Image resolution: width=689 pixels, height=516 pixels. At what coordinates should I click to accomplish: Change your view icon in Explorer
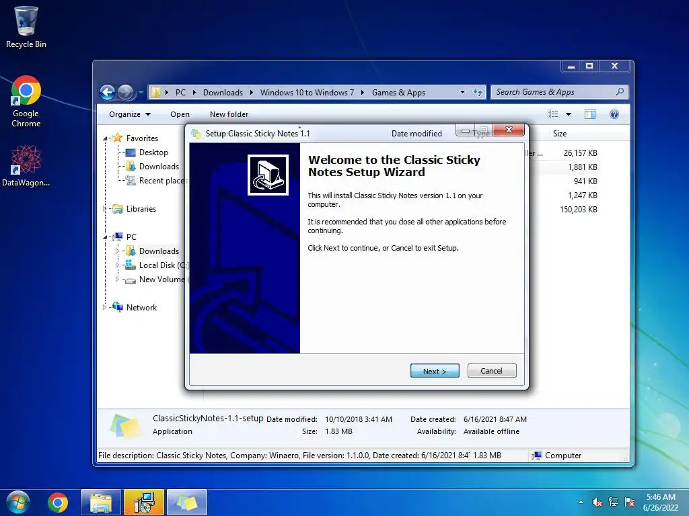click(553, 114)
